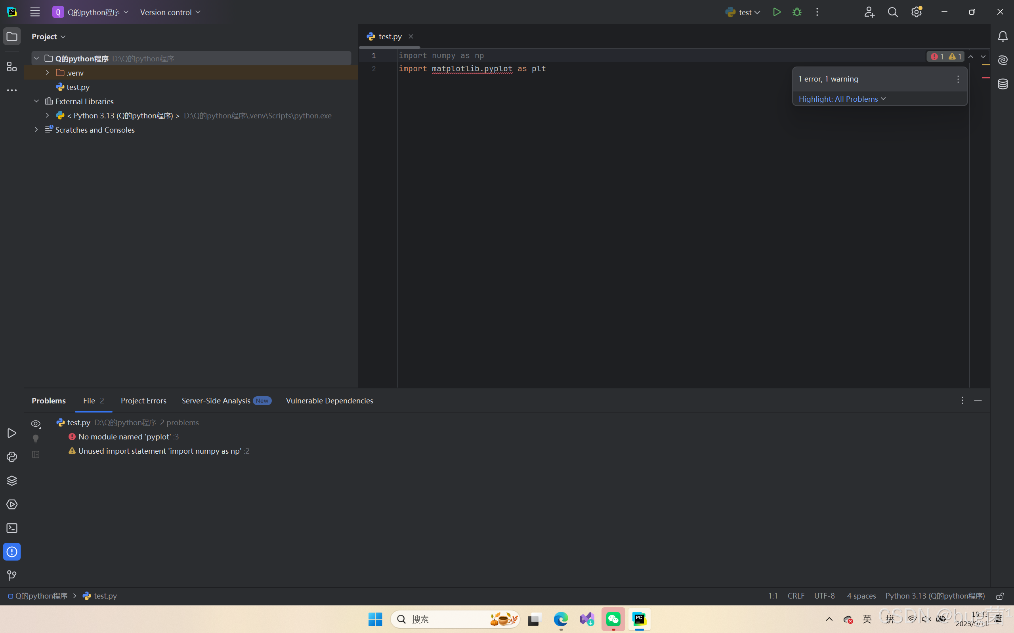The width and height of the screenshot is (1014, 633).
Task: Open Code With Me add-user icon
Action: pyautogui.click(x=869, y=12)
